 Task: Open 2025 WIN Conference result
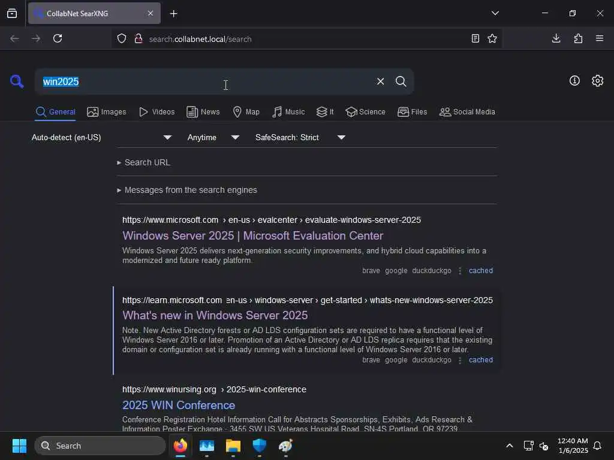179,405
